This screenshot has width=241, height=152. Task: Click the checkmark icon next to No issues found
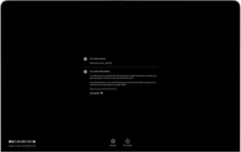(x=85, y=59)
